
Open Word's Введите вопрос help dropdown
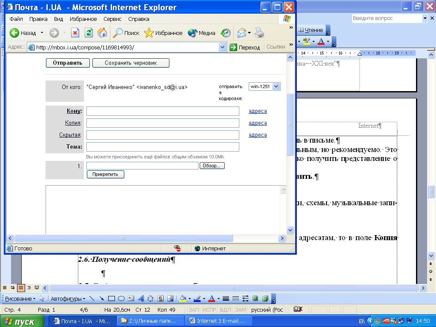coord(425,18)
